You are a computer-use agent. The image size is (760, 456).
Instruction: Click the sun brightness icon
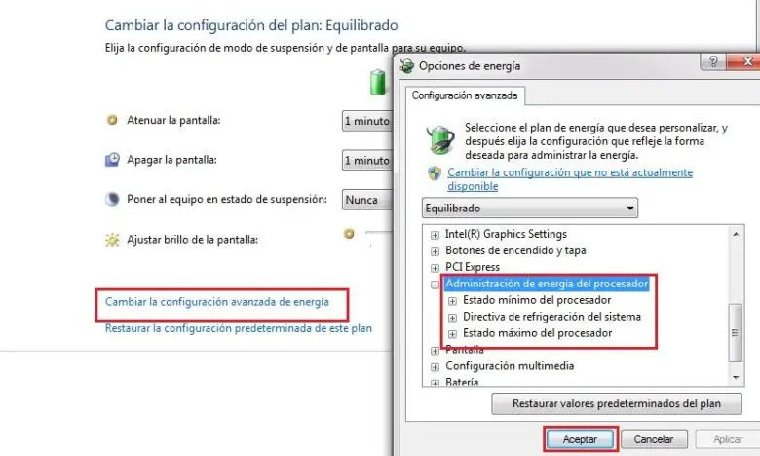[x=112, y=240]
